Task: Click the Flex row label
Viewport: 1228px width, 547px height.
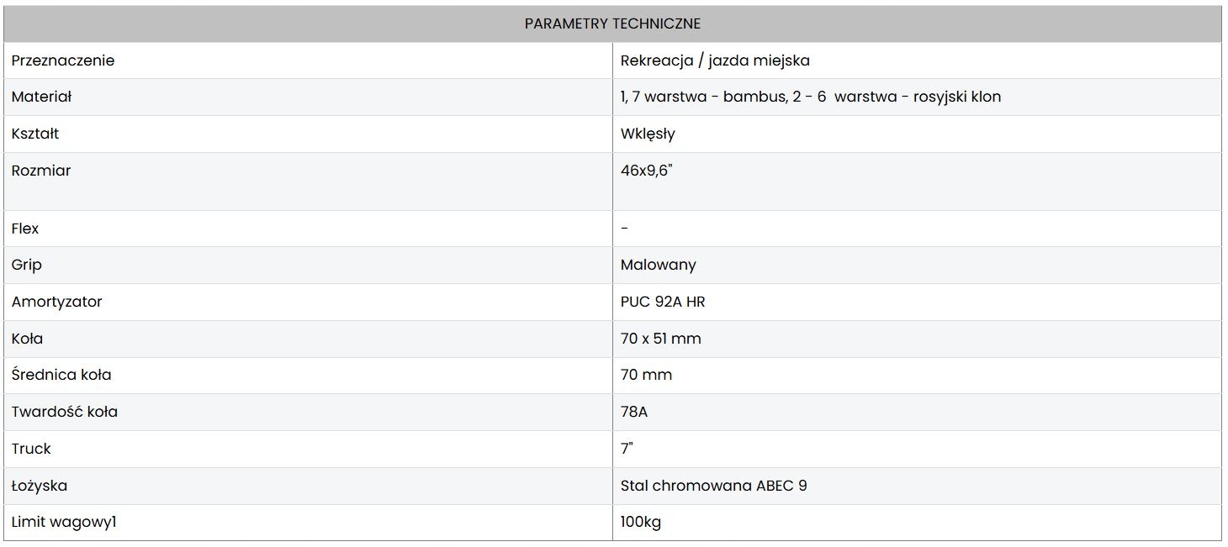Action: (25, 229)
